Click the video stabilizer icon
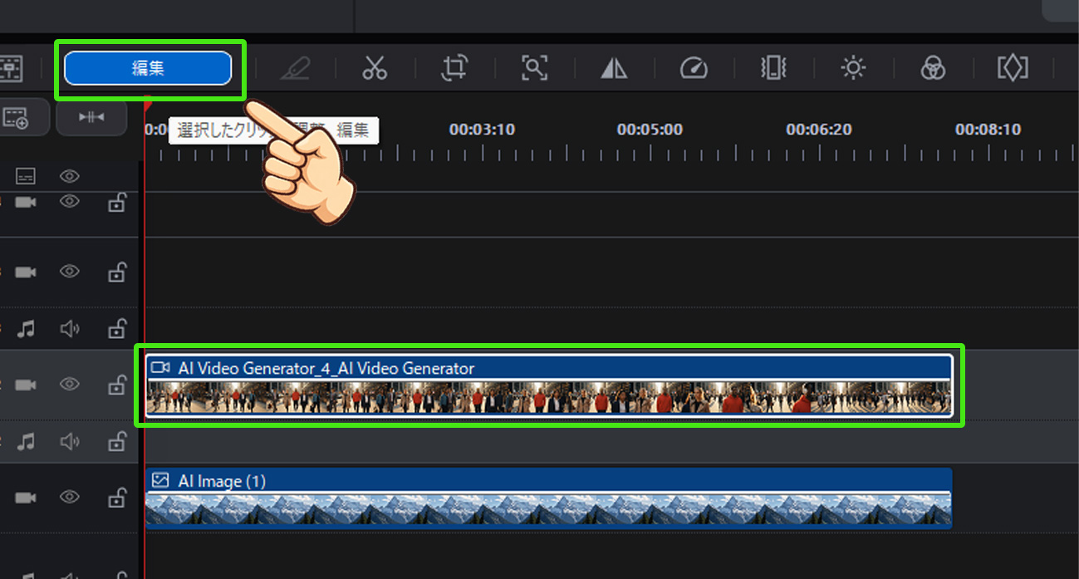Viewport: 1079px width, 579px height. pyautogui.click(x=773, y=68)
